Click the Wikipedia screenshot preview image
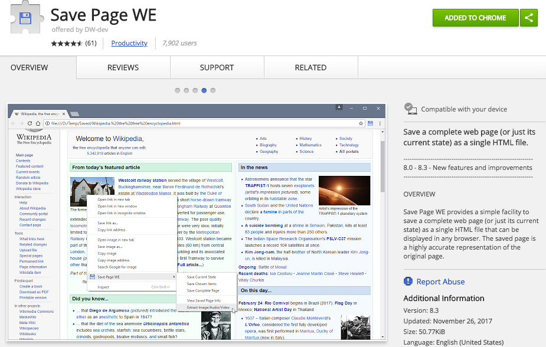 197,222
